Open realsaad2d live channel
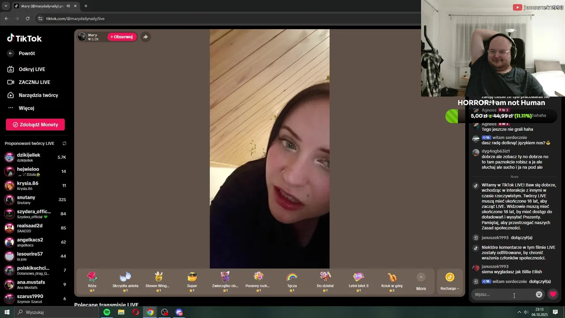 (x=35, y=228)
